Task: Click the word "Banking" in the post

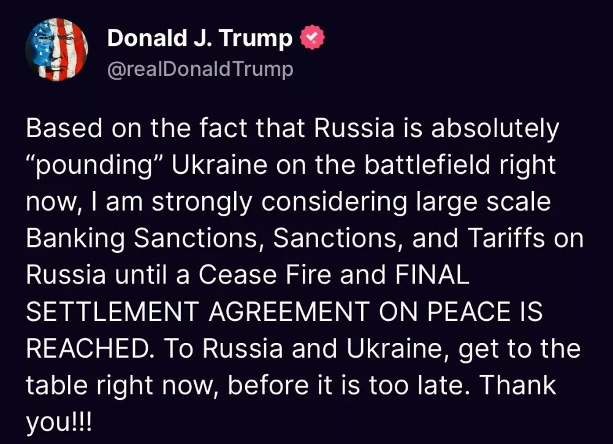Action: click(x=74, y=239)
